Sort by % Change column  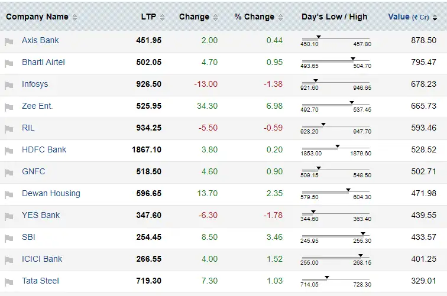point(254,17)
